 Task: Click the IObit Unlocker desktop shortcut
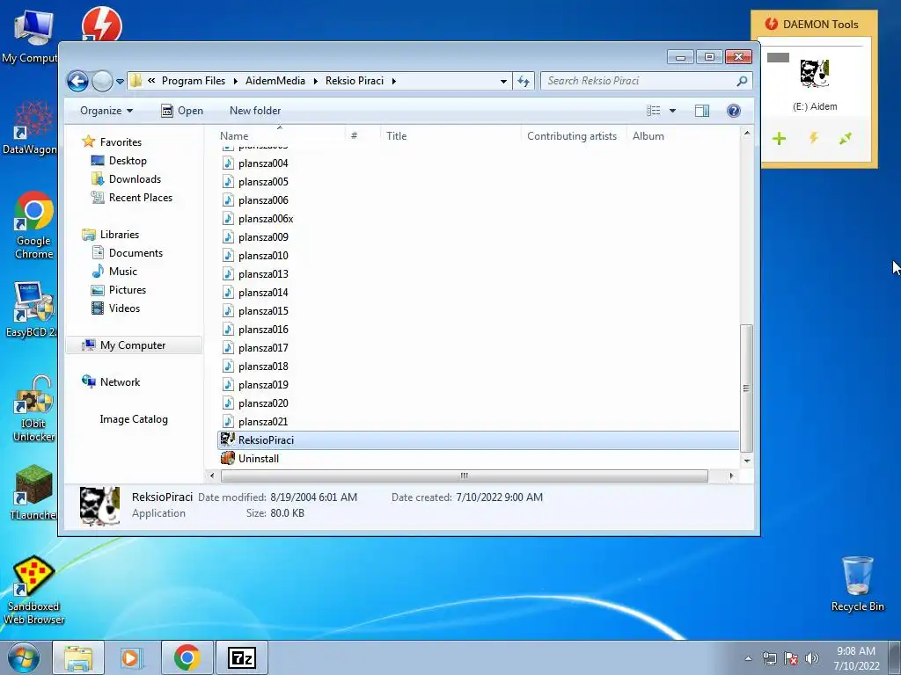tap(34, 410)
